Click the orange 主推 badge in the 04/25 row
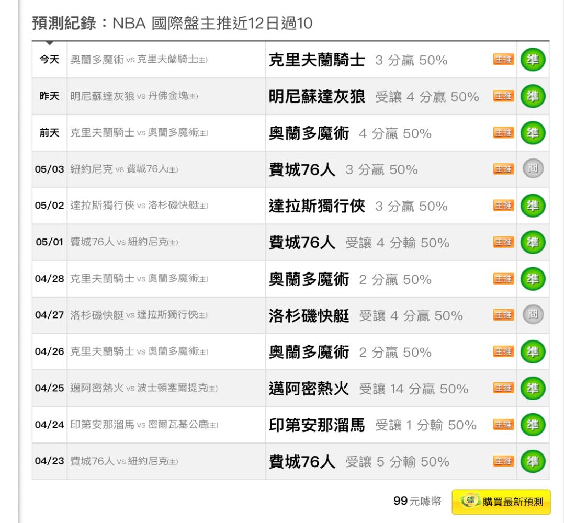The height and width of the screenshot is (523, 565). (x=503, y=388)
